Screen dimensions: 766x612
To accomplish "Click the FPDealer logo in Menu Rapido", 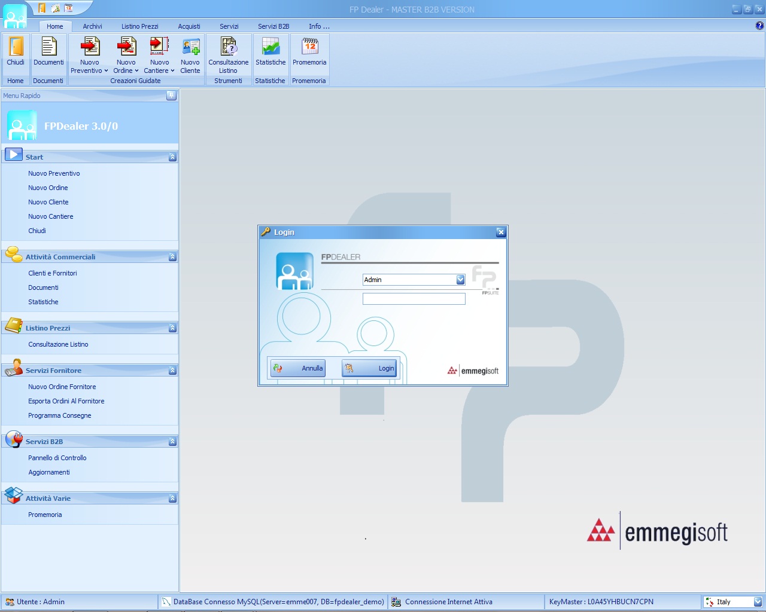I will [x=22, y=126].
